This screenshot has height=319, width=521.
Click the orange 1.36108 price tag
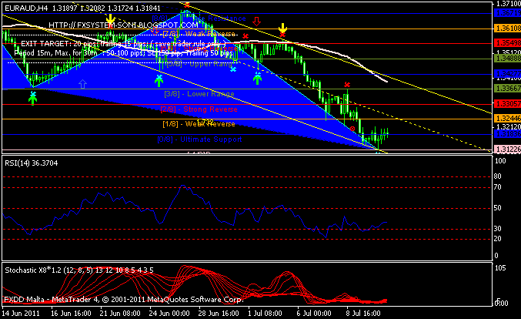tap(506, 28)
